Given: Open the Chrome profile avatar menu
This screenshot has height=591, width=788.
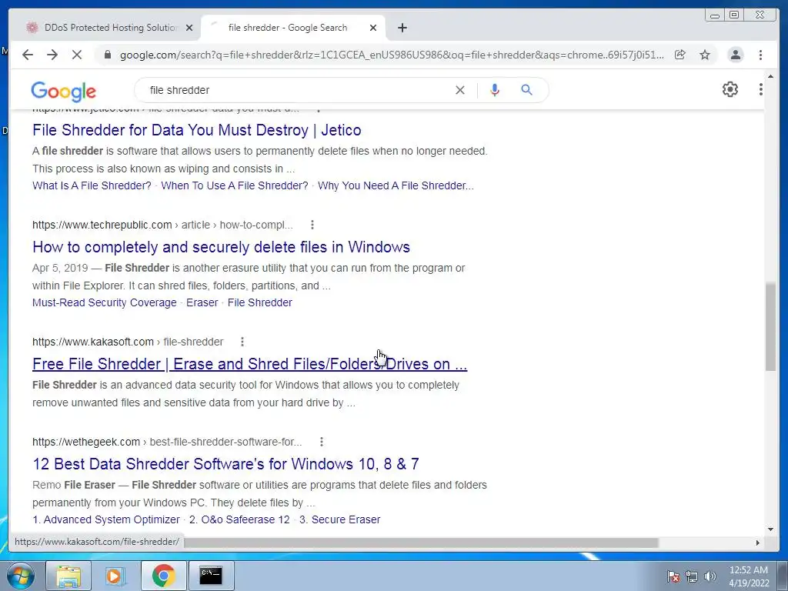Looking at the screenshot, I should pyautogui.click(x=736, y=55).
